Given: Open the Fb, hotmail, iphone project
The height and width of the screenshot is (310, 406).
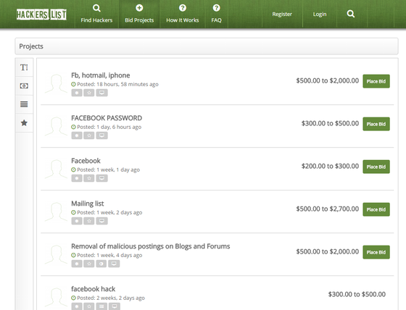Looking at the screenshot, I should (x=101, y=75).
